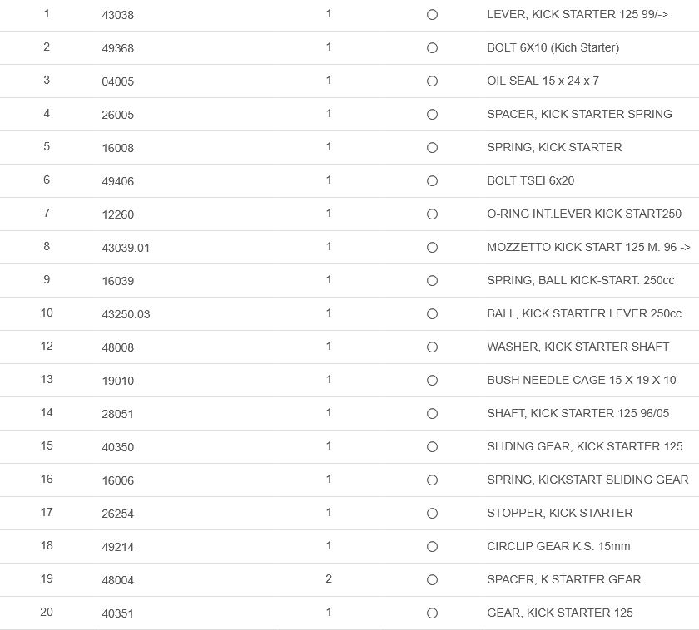The height and width of the screenshot is (630, 699).
Task: Choose the BALL, KICK STARTER LEVER radio
Action: pos(432,314)
